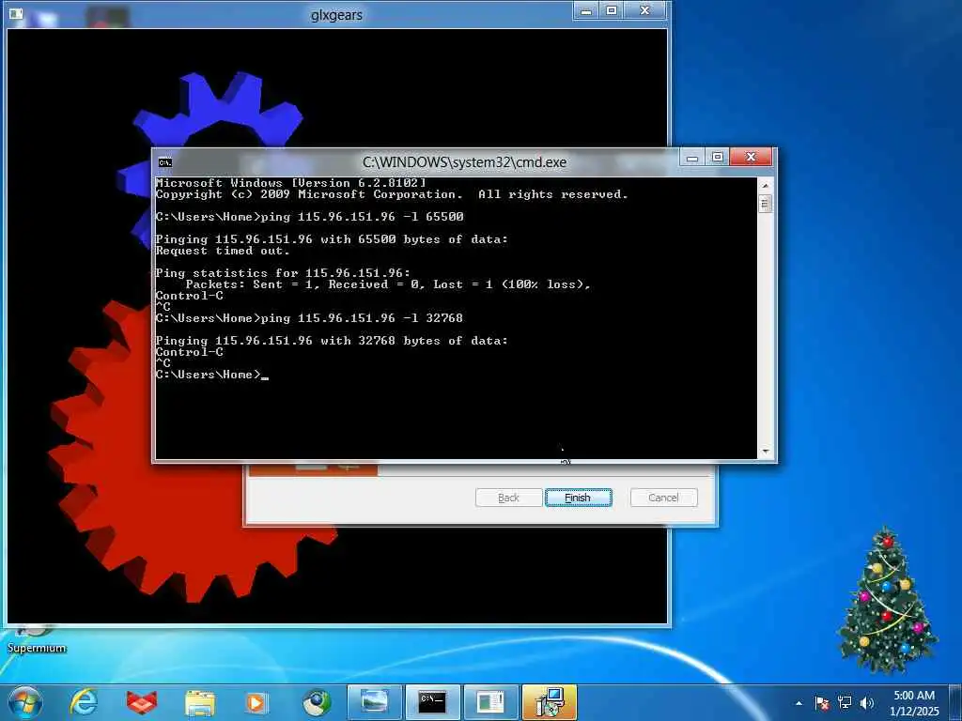Click the 'Copyright (c) 2009 Microsoft' line
The image size is (962, 721).
[392, 194]
